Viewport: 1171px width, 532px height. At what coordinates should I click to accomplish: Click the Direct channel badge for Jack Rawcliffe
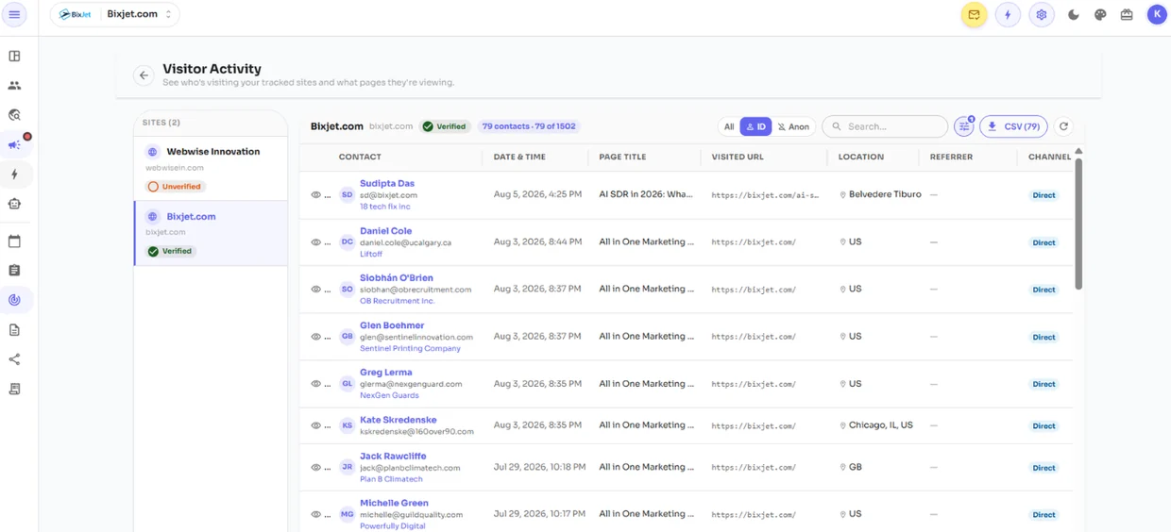(1044, 468)
